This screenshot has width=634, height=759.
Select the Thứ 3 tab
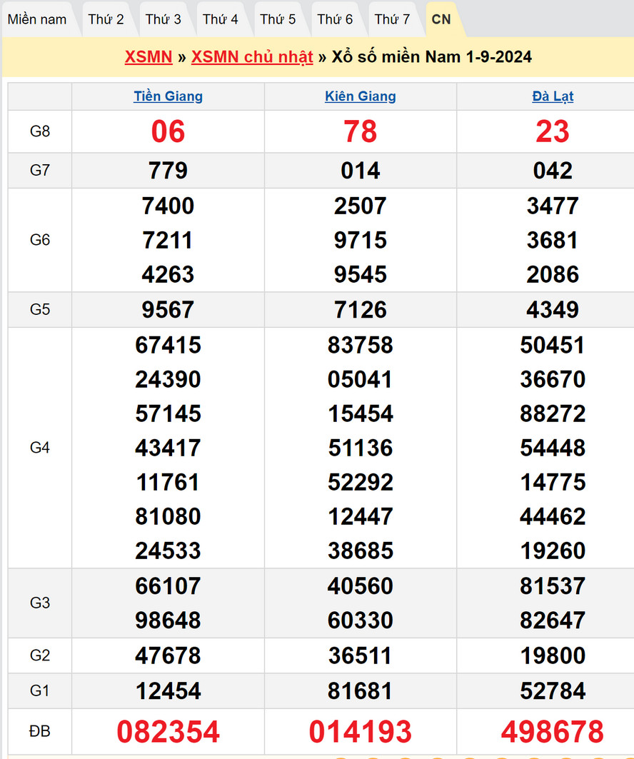tap(163, 19)
